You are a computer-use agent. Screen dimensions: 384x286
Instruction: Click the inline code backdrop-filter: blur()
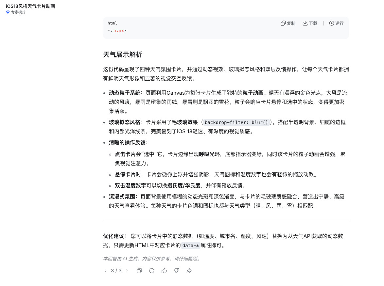coord(236,122)
